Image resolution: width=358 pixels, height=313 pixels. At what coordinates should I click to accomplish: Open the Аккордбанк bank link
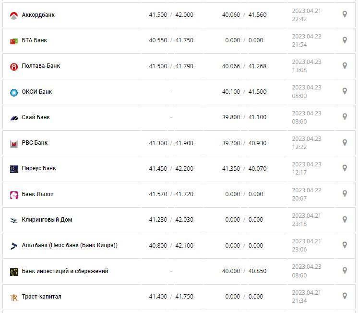click(38, 15)
